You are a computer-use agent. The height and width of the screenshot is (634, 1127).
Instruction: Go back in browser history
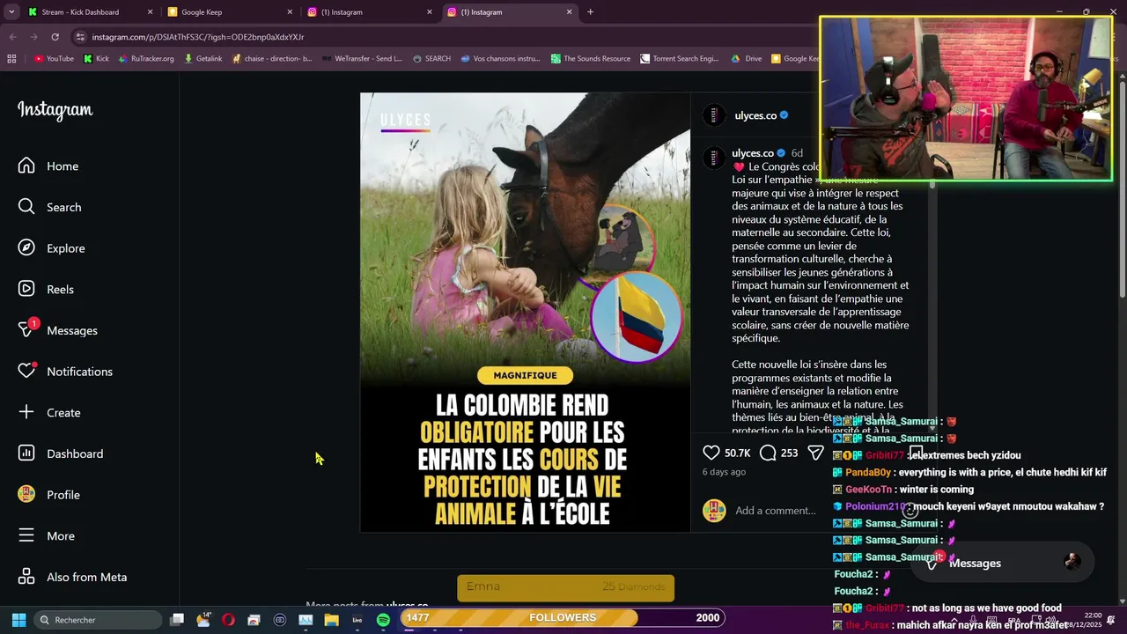click(x=12, y=37)
